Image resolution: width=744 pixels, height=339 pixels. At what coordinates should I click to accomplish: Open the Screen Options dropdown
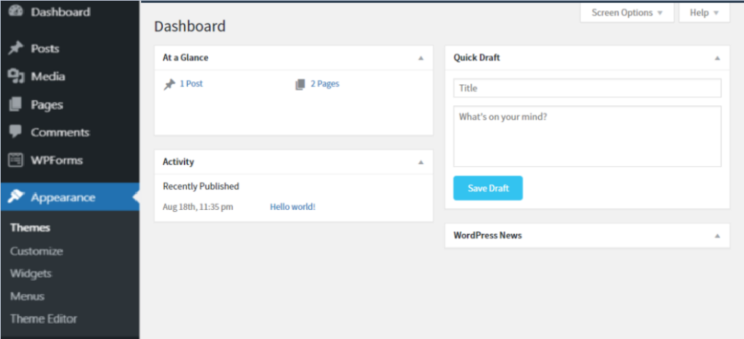pos(626,13)
